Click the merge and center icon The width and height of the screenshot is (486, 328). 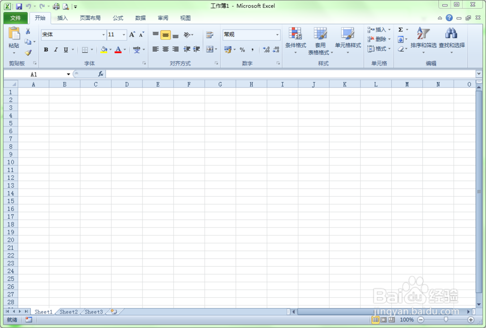point(210,49)
